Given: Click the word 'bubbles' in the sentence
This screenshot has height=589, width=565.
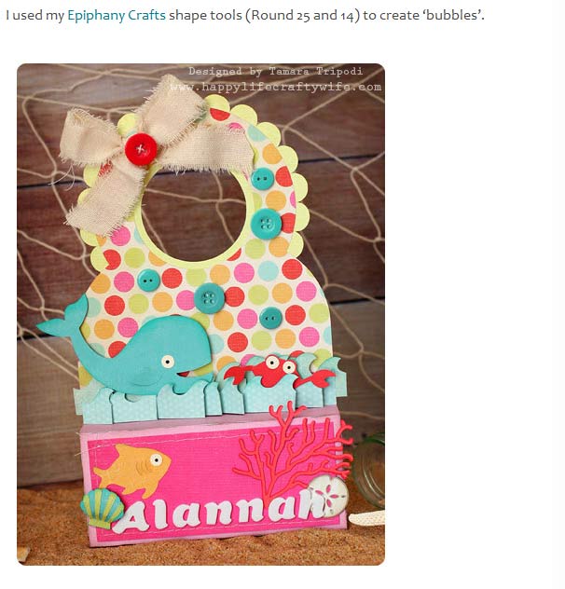Looking at the screenshot, I should point(452,16).
